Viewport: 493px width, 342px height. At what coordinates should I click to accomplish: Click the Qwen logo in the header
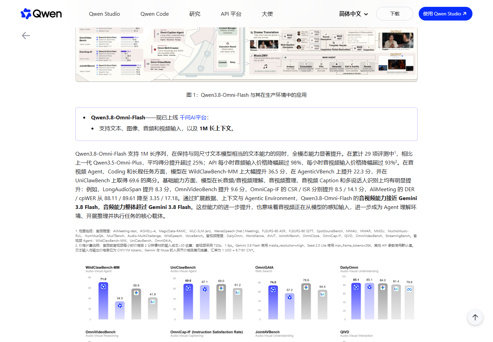[x=41, y=14]
